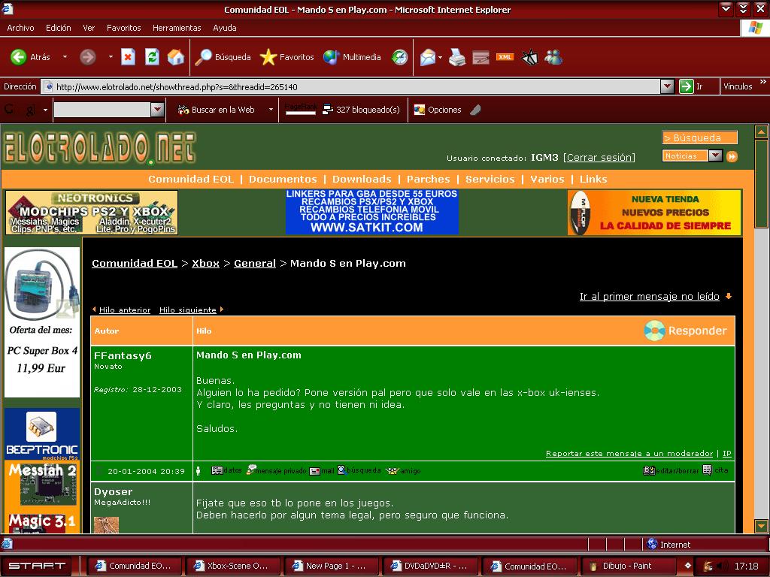
Task: Open the History clock icon
Action: click(x=399, y=57)
